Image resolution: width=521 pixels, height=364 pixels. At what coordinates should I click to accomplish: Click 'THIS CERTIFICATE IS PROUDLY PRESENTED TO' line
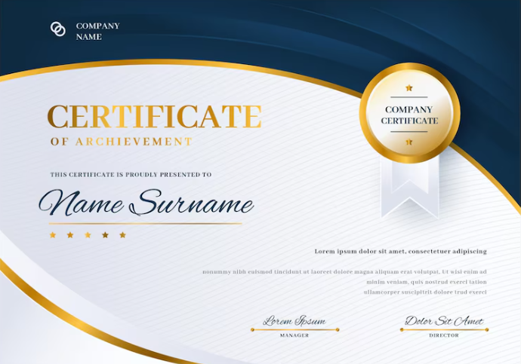131,174
